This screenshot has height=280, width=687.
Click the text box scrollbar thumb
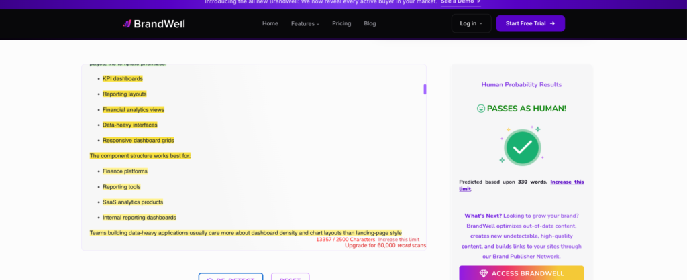click(425, 89)
